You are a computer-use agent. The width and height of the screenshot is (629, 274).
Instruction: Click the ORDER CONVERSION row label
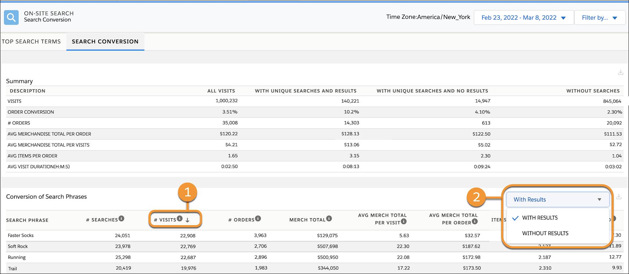pyautogui.click(x=31, y=112)
